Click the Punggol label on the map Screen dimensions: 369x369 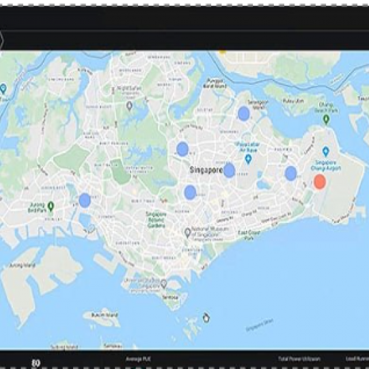pos(215,83)
